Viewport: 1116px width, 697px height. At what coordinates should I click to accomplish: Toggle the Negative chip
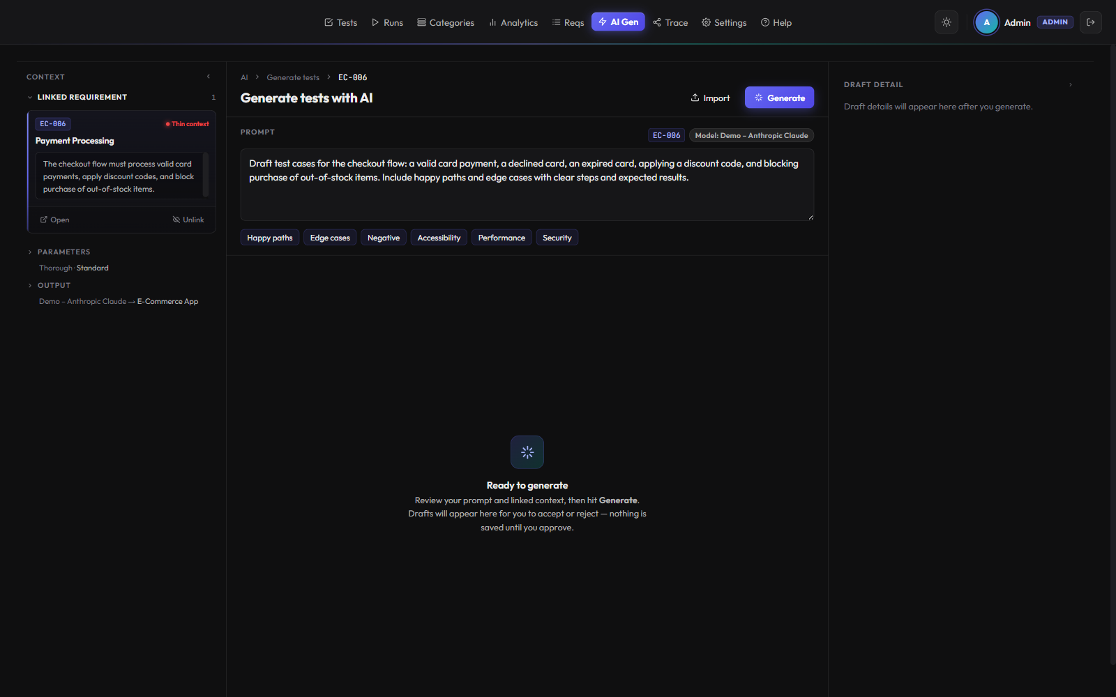point(384,238)
